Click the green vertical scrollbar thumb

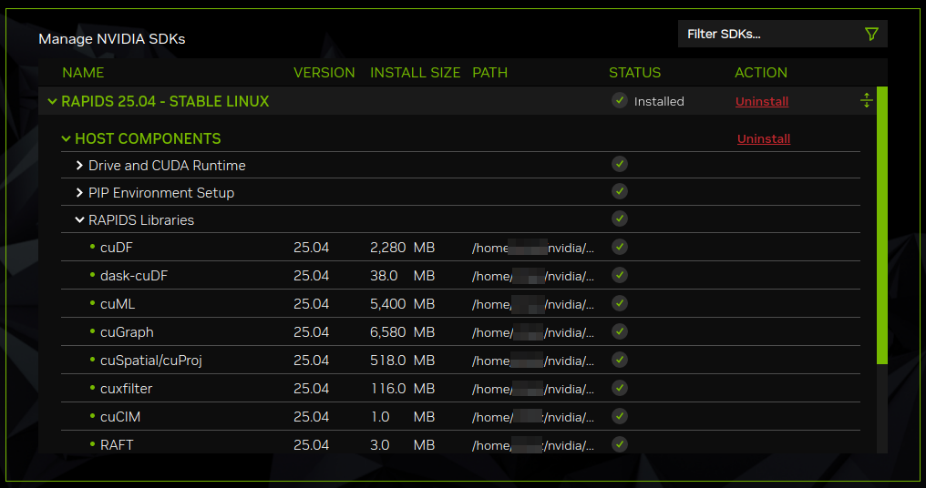click(x=881, y=226)
